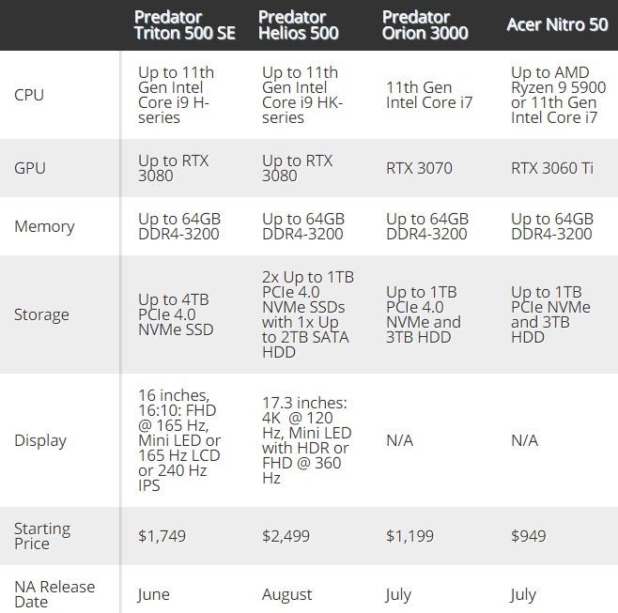Select the RTX 3060 Ti cell
Viewport: 618px width, 613px height.
point(552,168)
